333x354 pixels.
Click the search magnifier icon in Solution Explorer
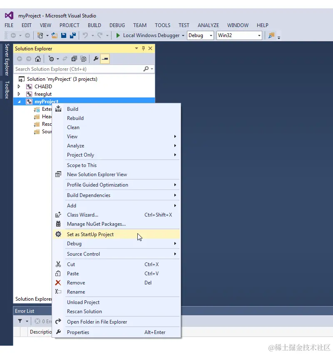click(146, 69)
